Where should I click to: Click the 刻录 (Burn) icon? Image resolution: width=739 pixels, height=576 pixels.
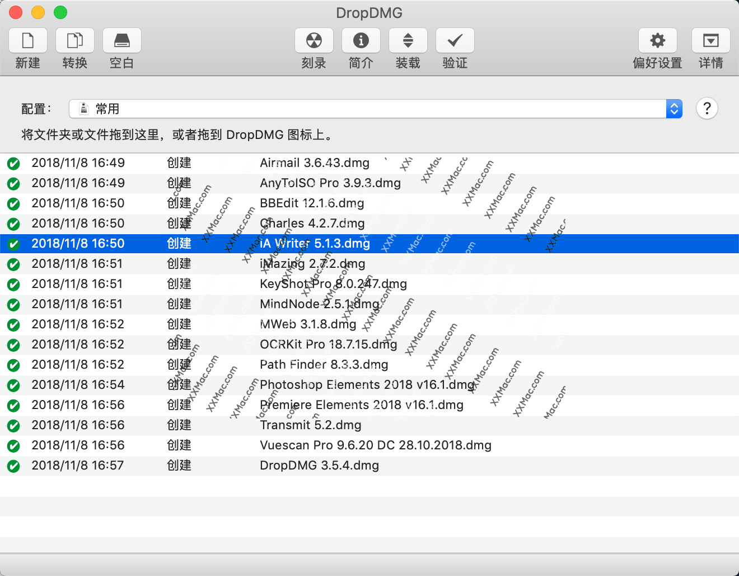click(314, 40)
